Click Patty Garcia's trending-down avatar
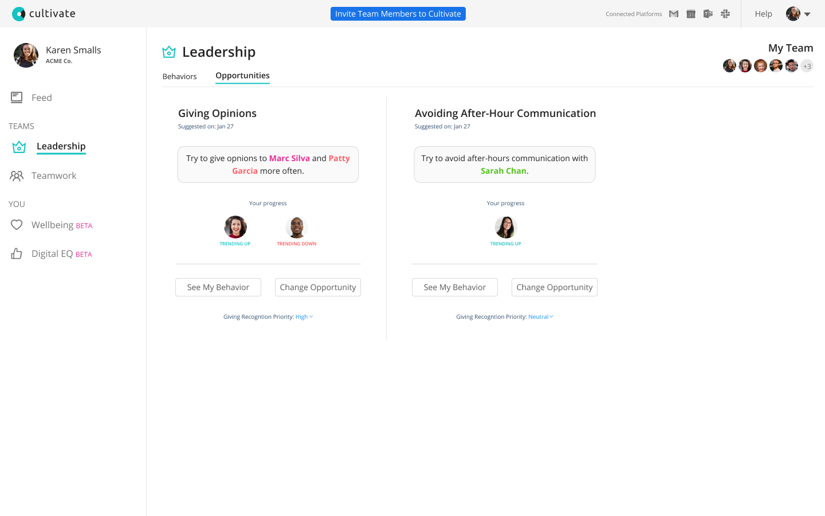Screen dimensions: 825x516 point(297,226)
